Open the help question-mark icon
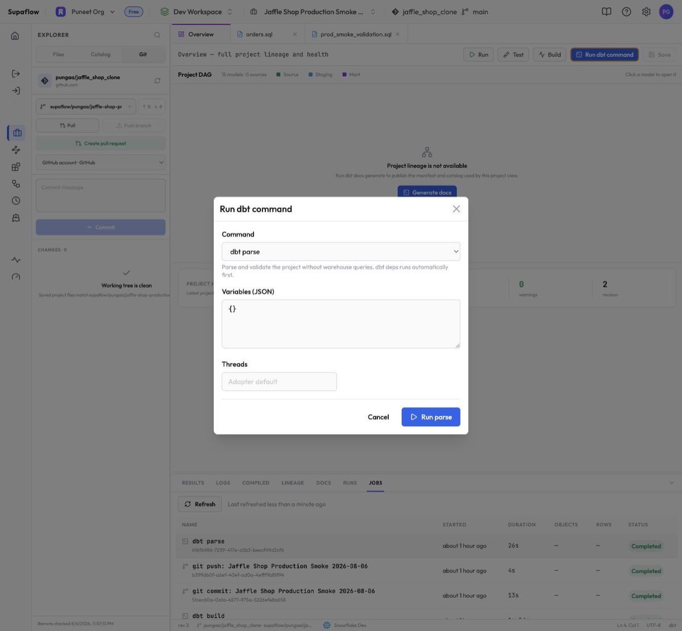The width and height of the screenshot is (682, 631). pyautogui.click(x=626, y=11)
